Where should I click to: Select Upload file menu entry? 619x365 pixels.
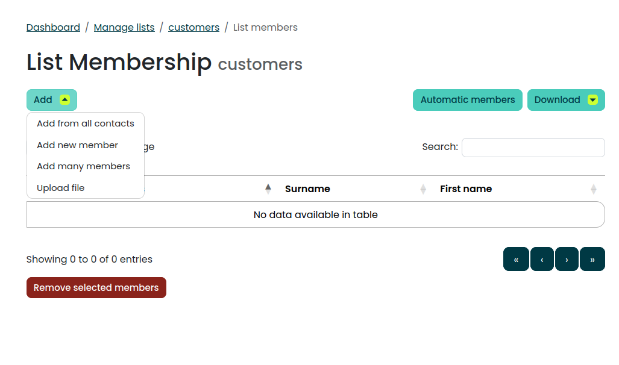pyautogui.click(x=60, y=188)
